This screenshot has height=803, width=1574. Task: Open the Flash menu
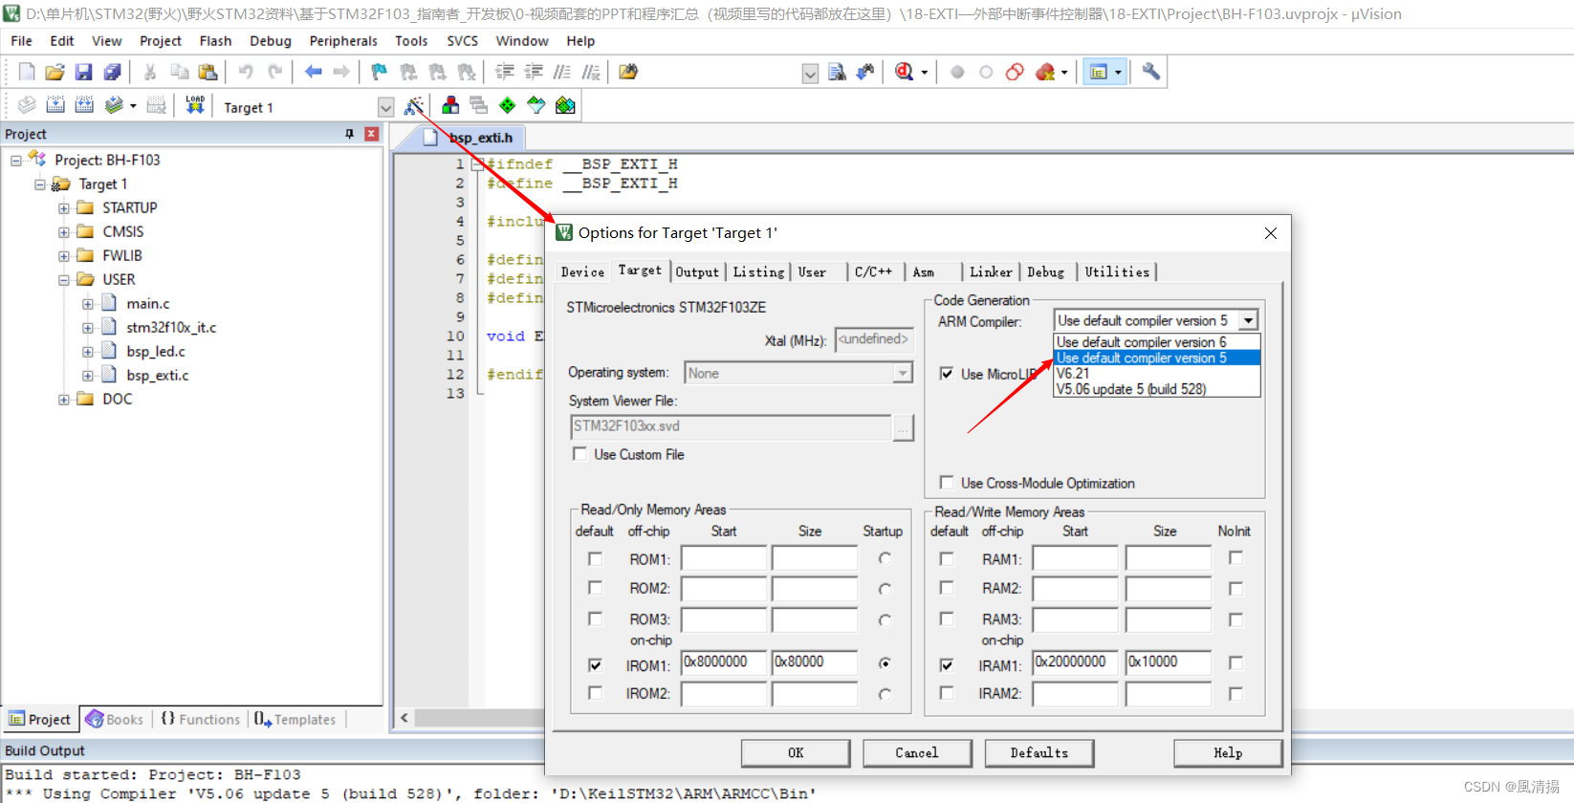click(215, 41)
